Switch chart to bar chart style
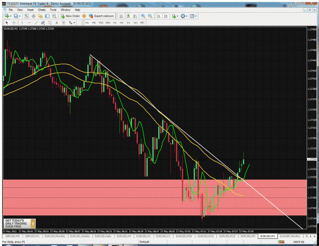 click(121, 16)
